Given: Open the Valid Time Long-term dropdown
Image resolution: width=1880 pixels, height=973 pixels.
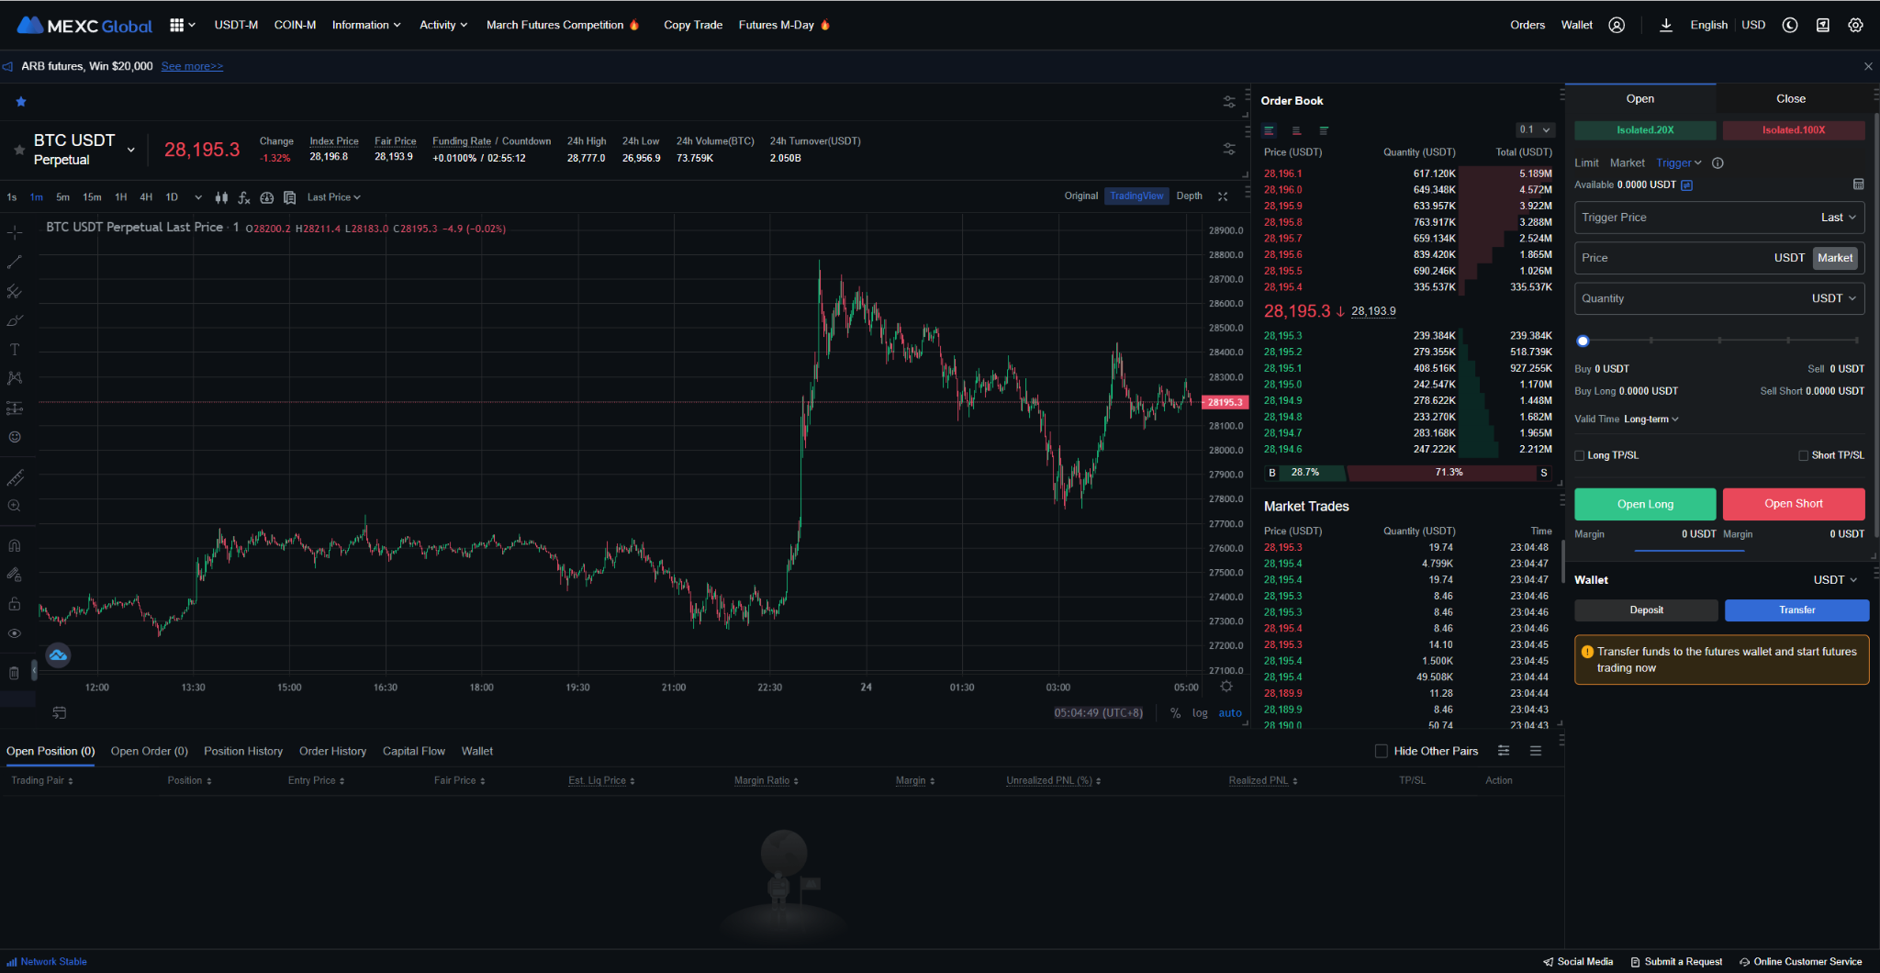Looking at the screenshot, I should pyautogui.click(x=1651, y=419).
